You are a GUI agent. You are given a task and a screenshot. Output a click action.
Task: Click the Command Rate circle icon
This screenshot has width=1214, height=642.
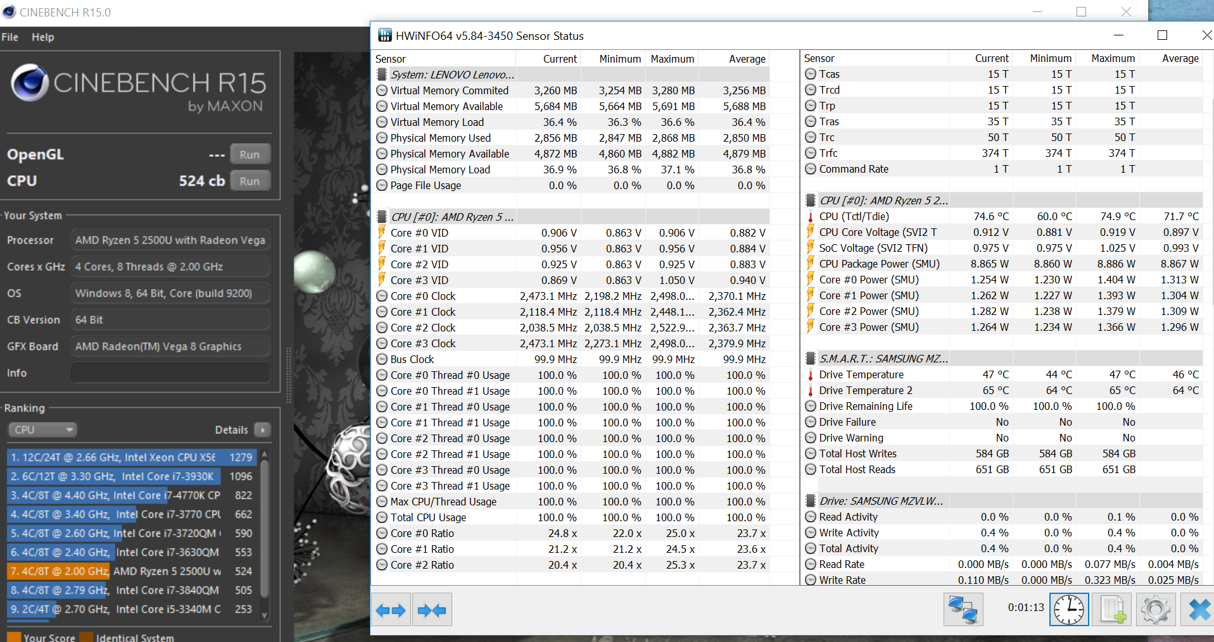coord(810,169)
